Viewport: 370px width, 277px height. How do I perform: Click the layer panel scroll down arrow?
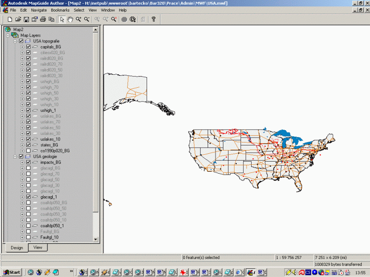[x=96, y=240]
